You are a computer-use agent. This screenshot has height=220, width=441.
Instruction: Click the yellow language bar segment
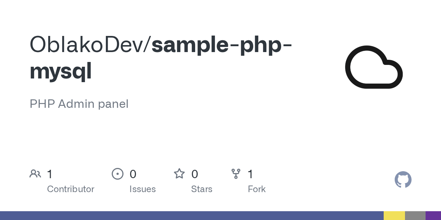click(394, 216)
